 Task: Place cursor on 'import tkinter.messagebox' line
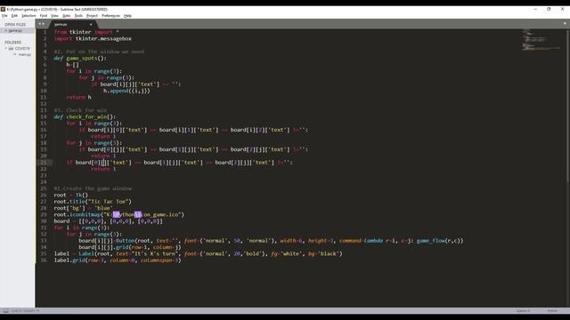pos(93,38)
